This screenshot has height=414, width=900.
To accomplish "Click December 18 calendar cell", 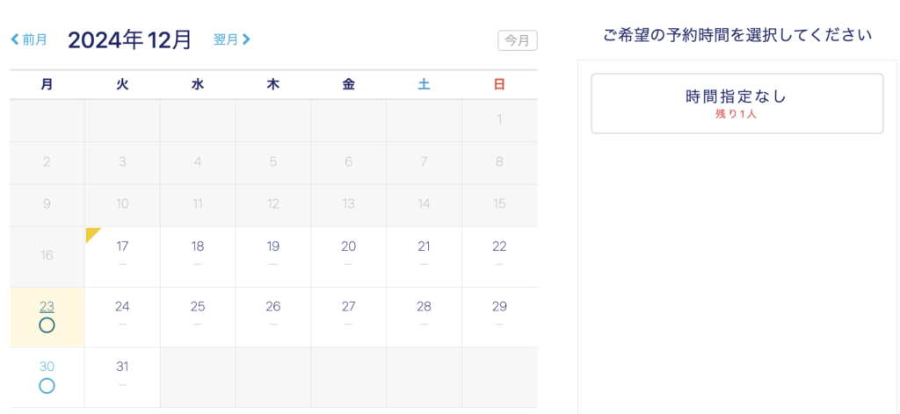I will [x=198, y=256].
